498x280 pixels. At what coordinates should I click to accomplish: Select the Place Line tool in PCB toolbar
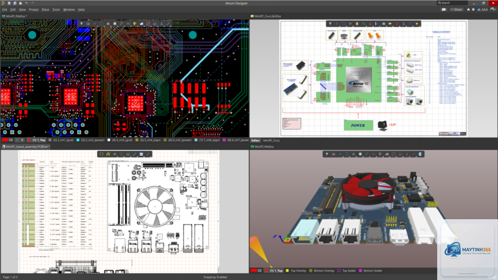pyautogui.click(x=168, y=24)
